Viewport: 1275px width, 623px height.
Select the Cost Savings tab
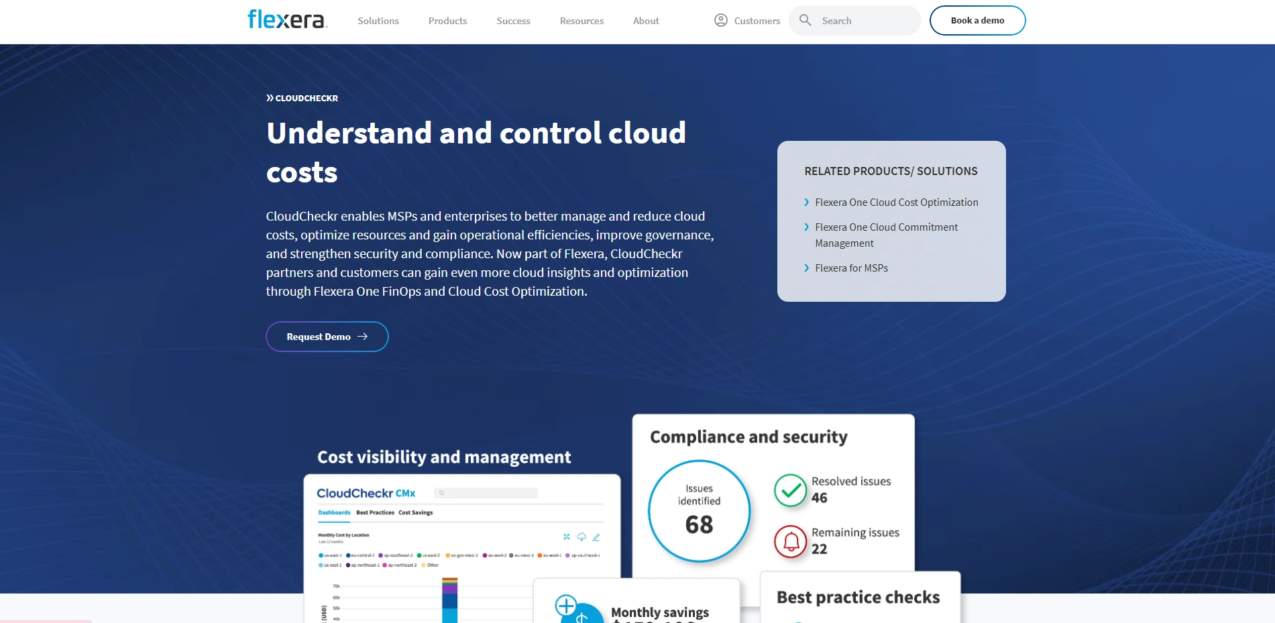414,512
